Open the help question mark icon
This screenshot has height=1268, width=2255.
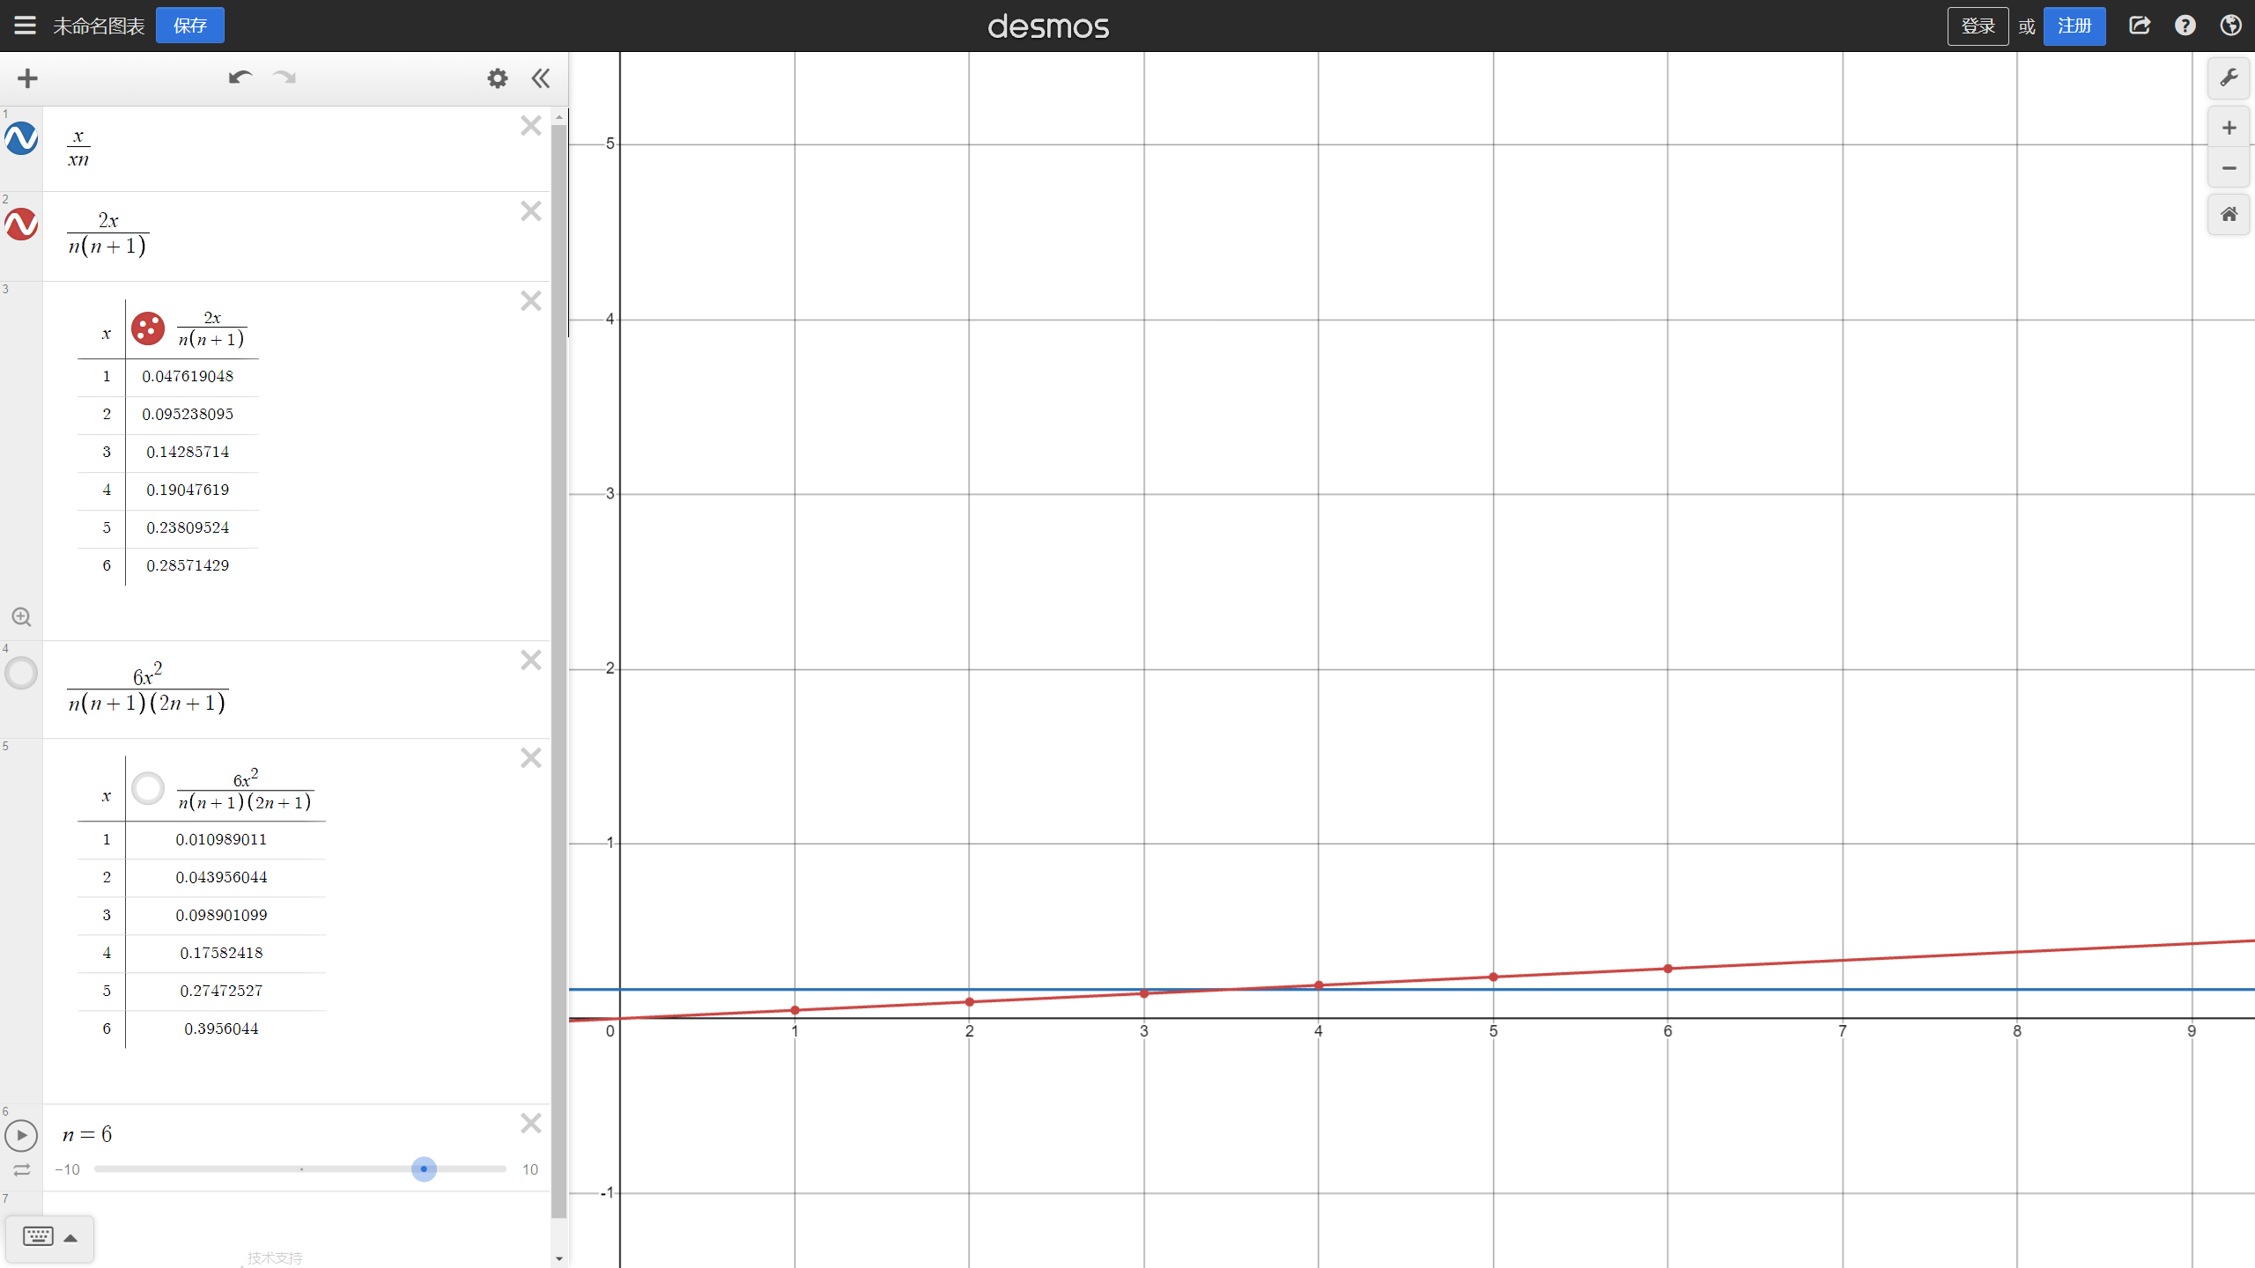point(2185,26)
